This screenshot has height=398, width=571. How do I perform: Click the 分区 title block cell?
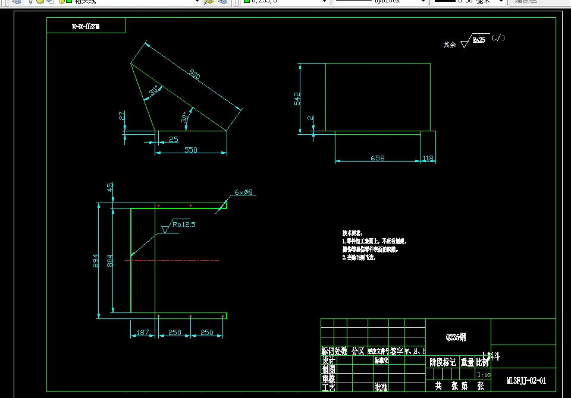[357, 351]
